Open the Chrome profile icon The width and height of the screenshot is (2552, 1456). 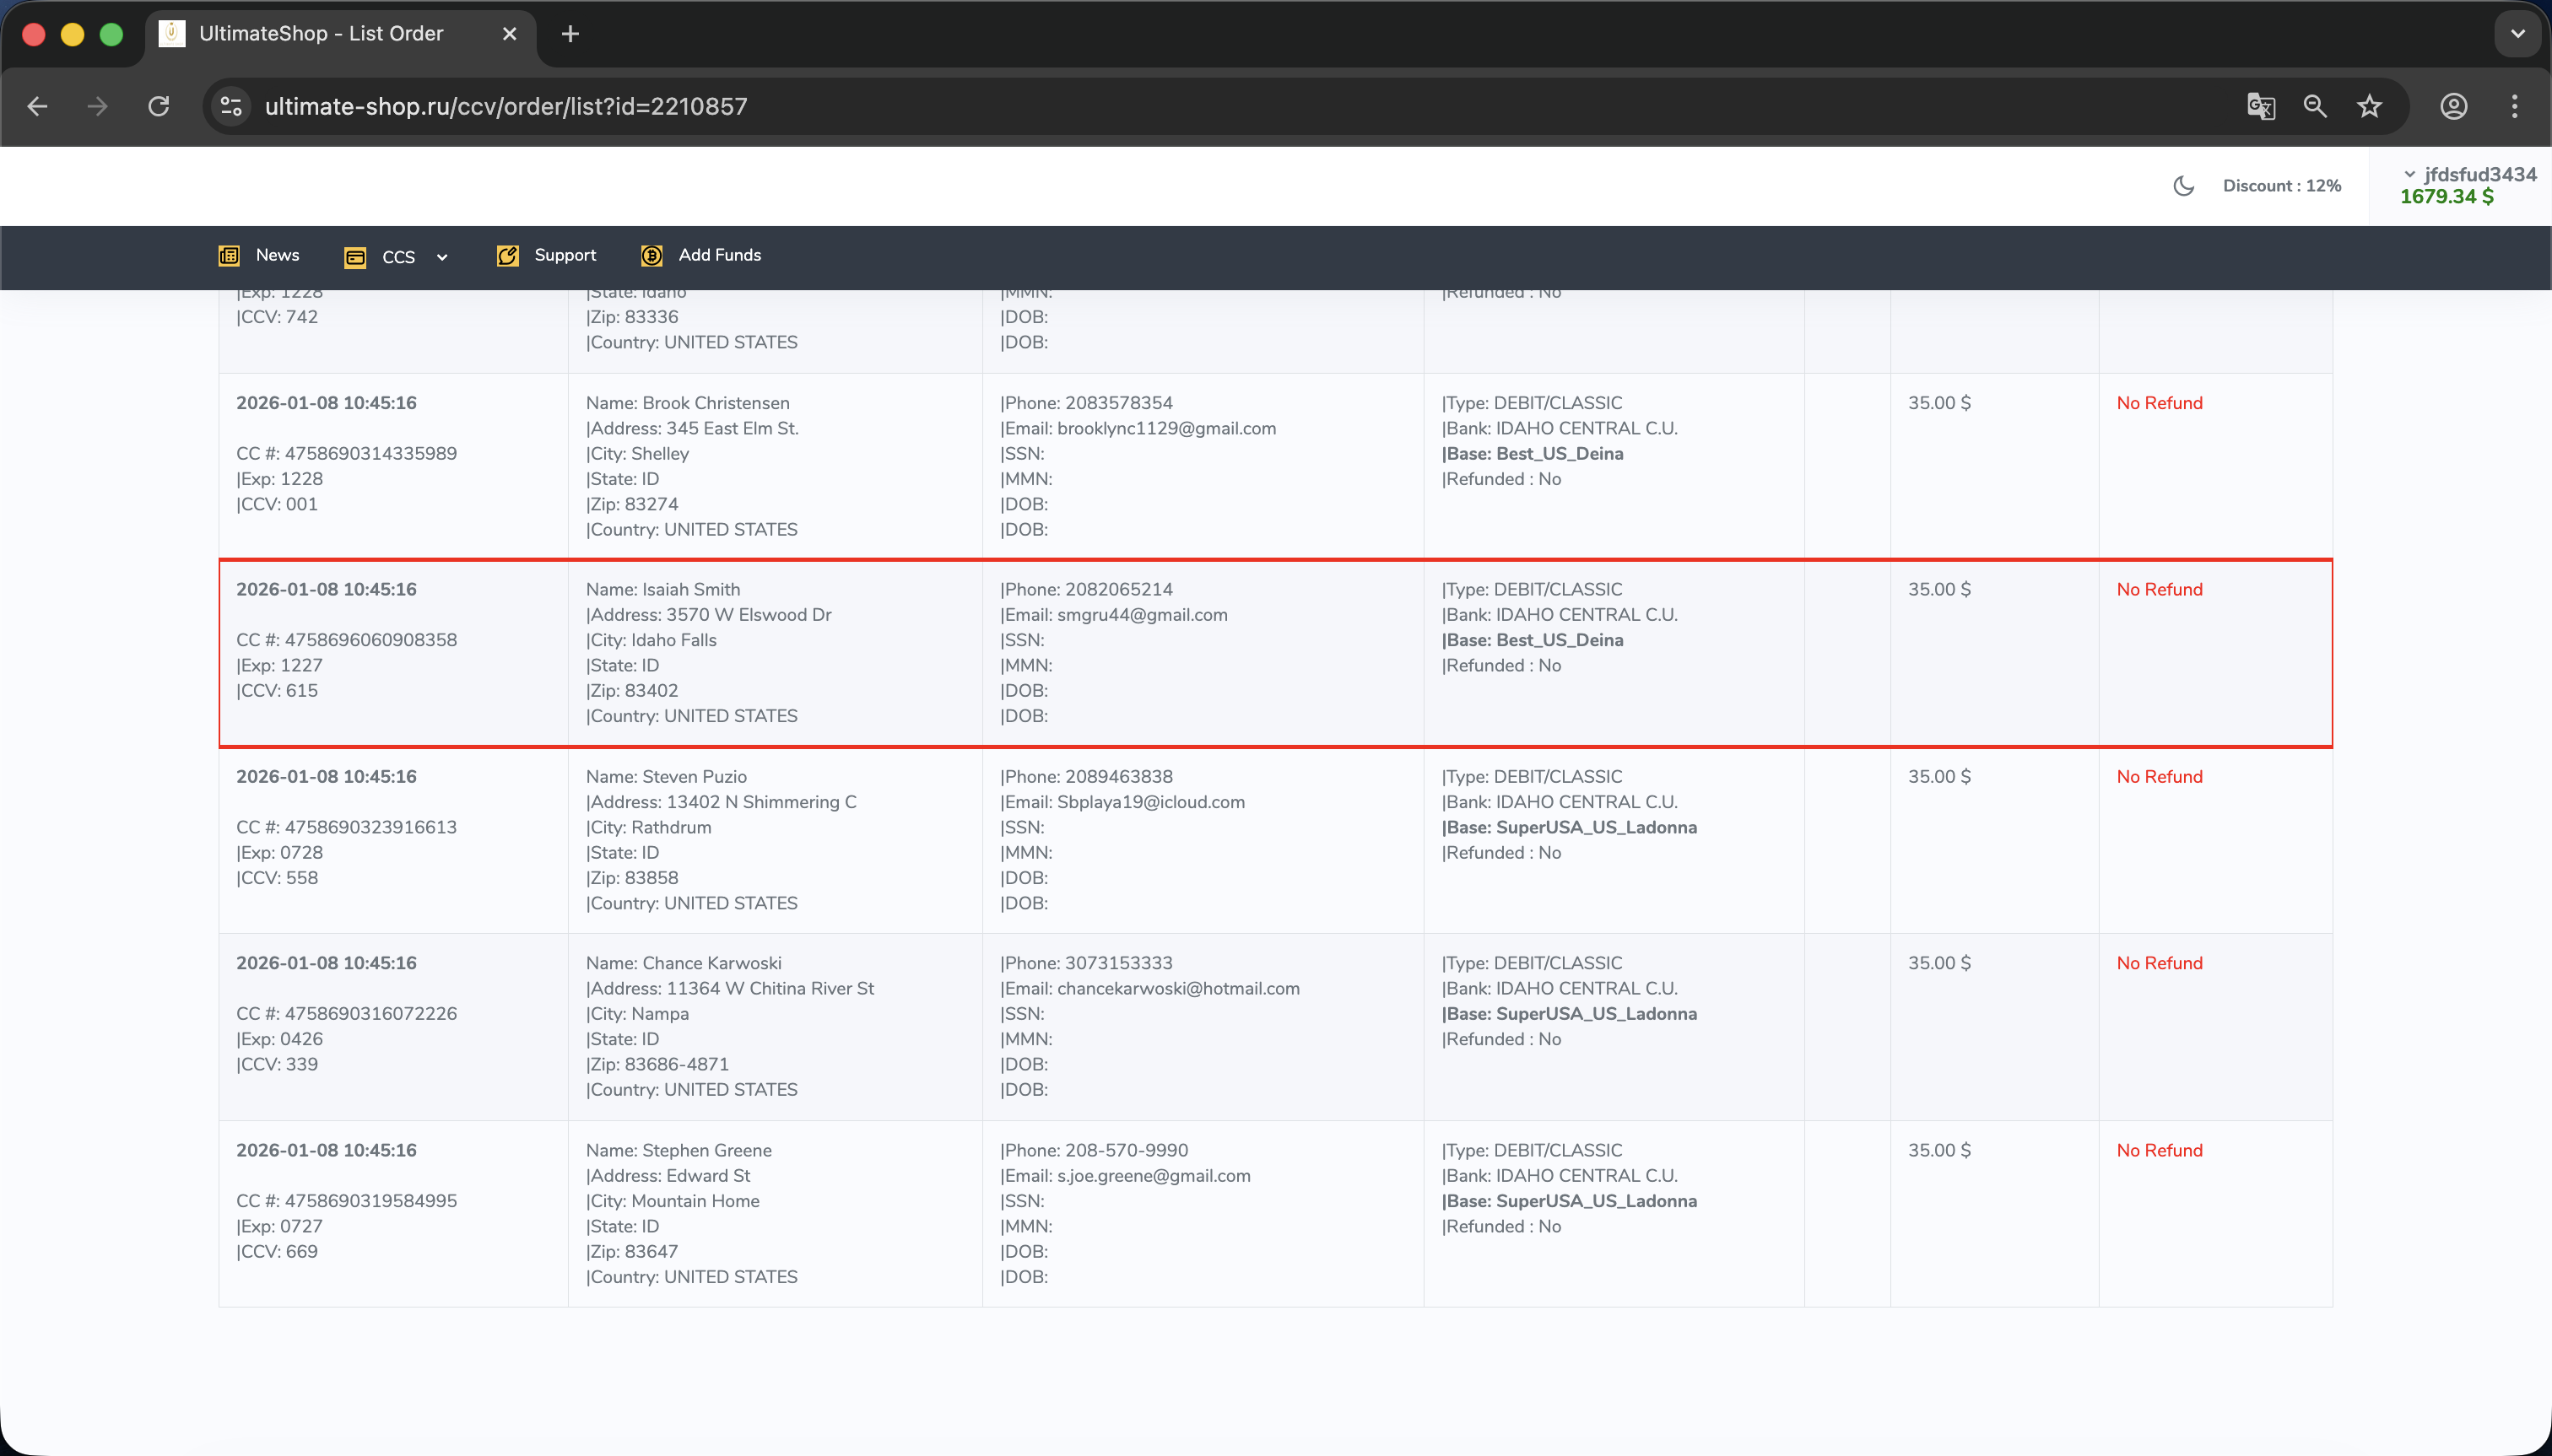click(2453, 106)
